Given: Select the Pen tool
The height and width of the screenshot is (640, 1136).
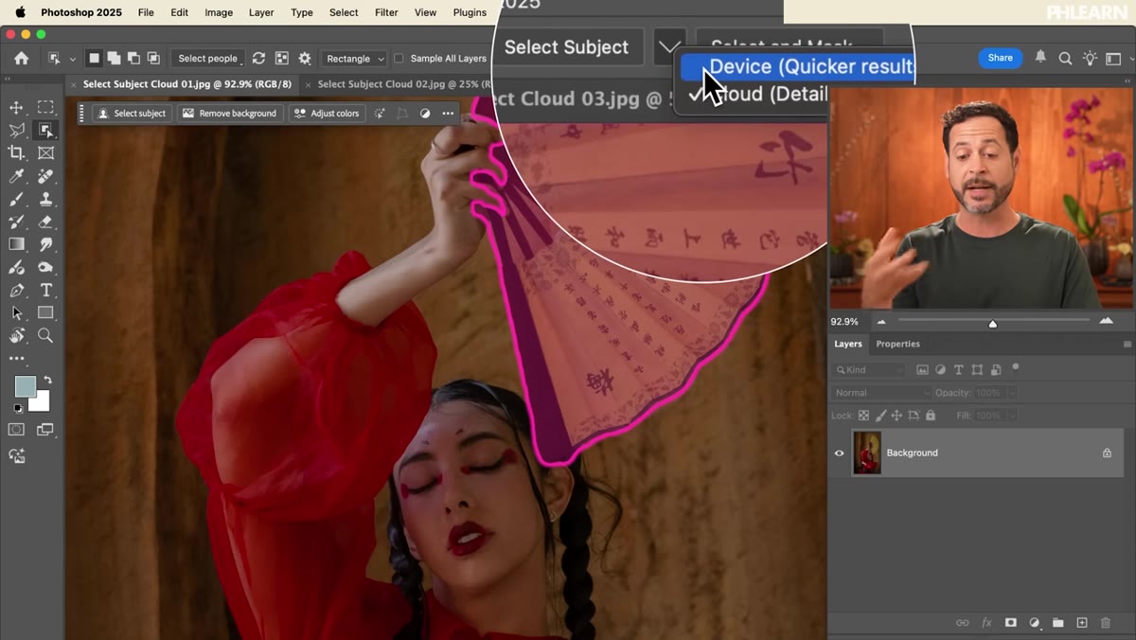Looking at the screenshot, I should click(x=16, y=290).
